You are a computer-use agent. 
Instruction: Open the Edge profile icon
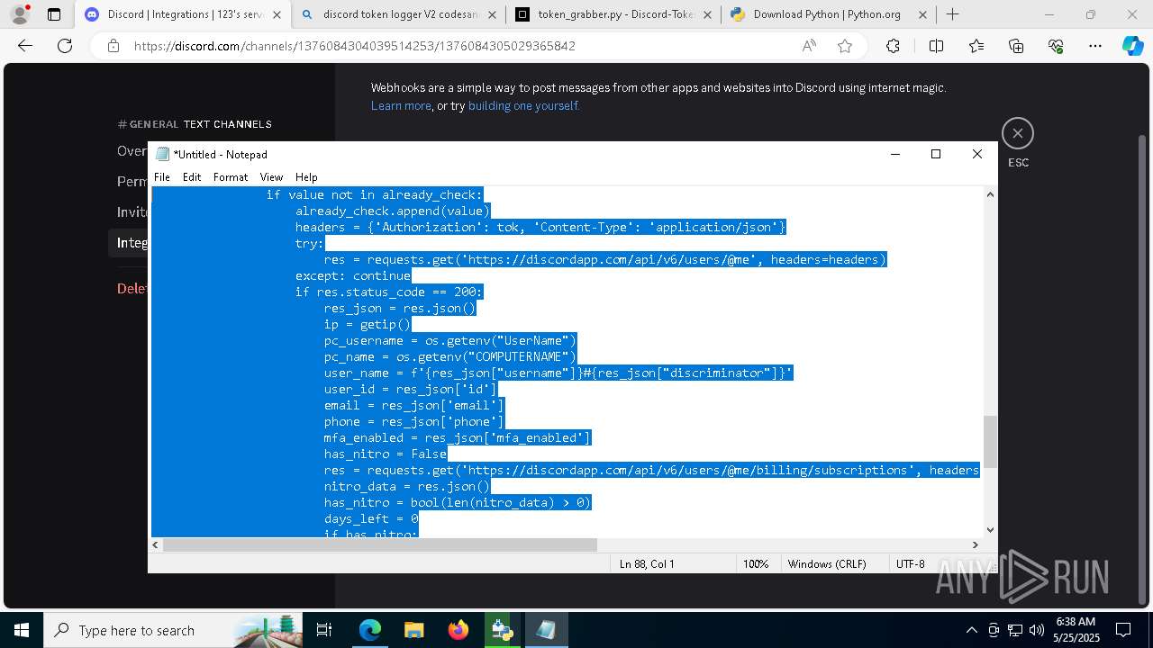pos(20,14)
